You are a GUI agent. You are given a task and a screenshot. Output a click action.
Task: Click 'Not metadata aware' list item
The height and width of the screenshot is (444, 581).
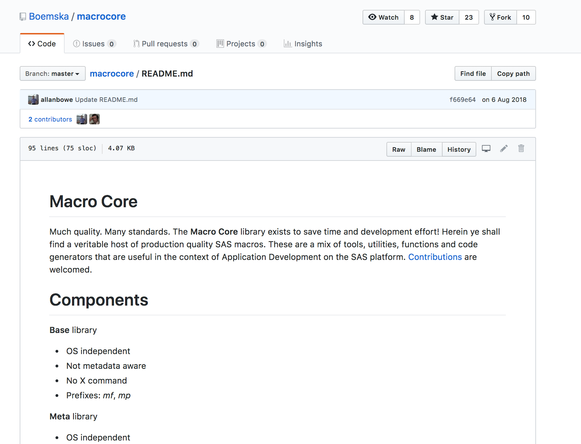click(x=106, y=366)
